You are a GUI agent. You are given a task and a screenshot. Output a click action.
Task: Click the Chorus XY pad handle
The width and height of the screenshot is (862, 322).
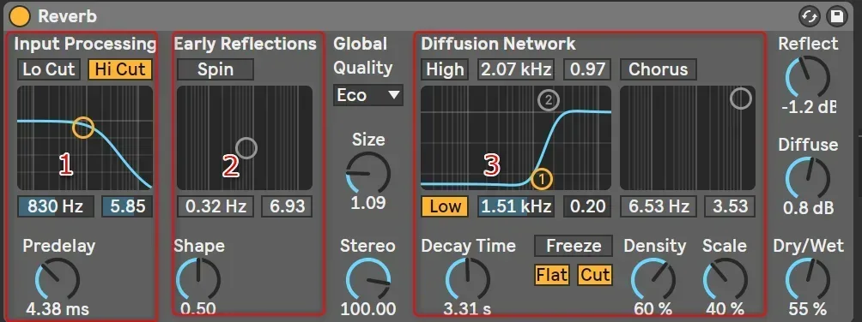[x=740, y=98]
